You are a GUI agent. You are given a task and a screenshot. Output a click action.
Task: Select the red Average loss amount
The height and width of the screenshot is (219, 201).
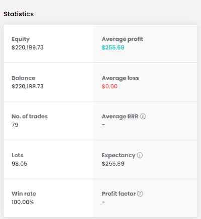(x=110, y=86)
